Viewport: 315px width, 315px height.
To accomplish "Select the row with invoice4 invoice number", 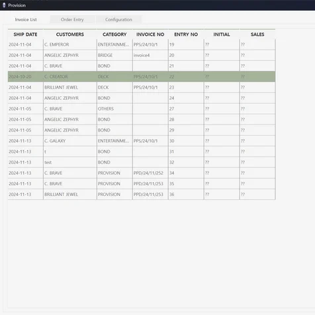I will [x=142, y=55].
